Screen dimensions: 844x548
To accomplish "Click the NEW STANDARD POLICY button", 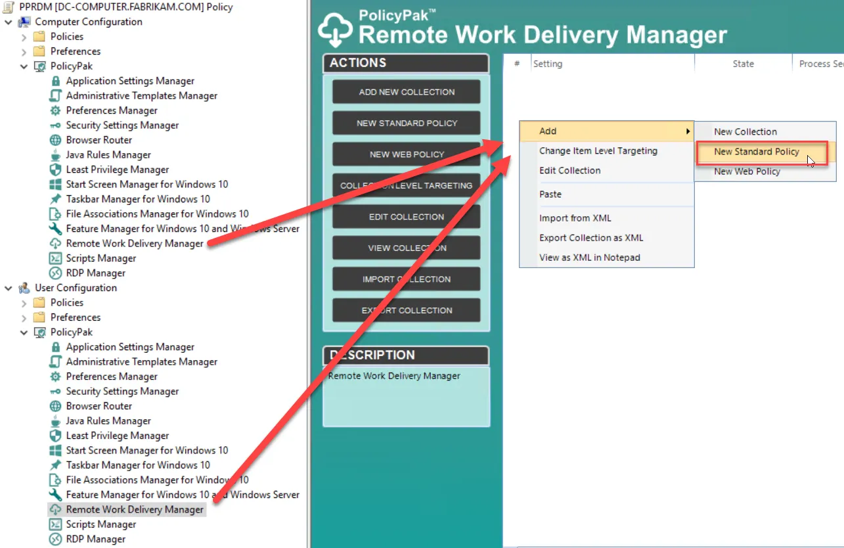I will (x=407, y=123).
